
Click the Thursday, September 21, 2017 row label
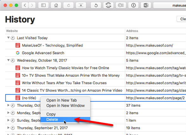pos(42,128)
